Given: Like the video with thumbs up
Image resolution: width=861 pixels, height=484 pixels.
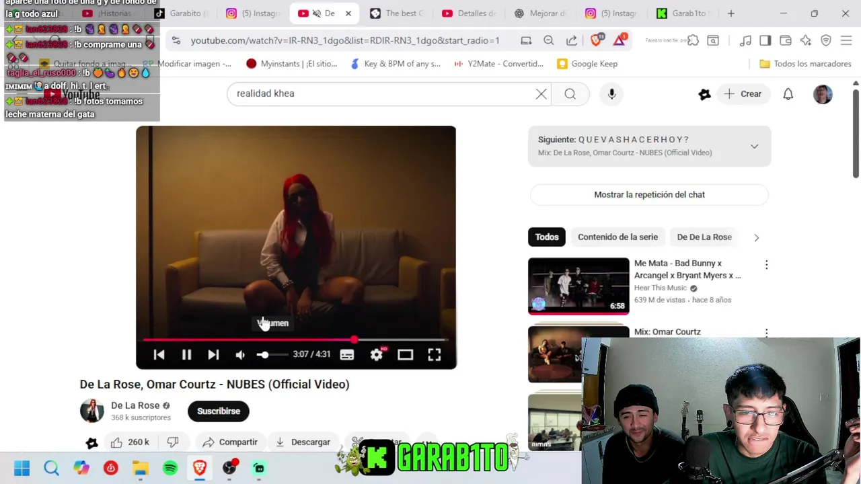Looking at the screenshot, I should pyautogui.click(x=130, y=442).
